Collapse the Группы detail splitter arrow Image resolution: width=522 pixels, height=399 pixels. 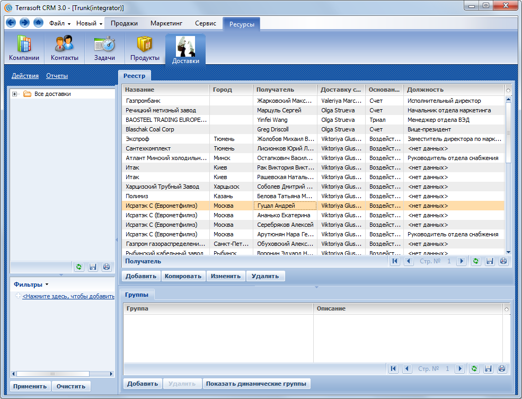click(316, 287)
